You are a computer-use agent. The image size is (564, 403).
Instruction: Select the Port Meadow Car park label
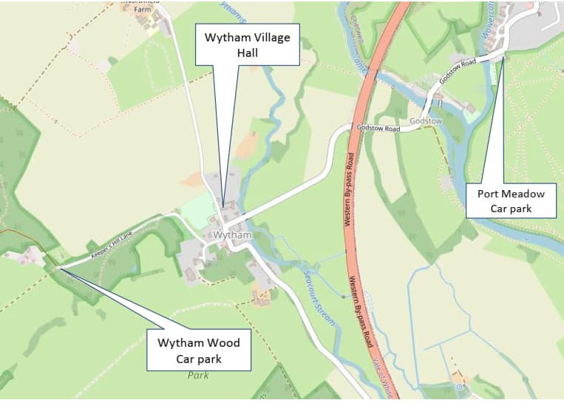[511, 201]
